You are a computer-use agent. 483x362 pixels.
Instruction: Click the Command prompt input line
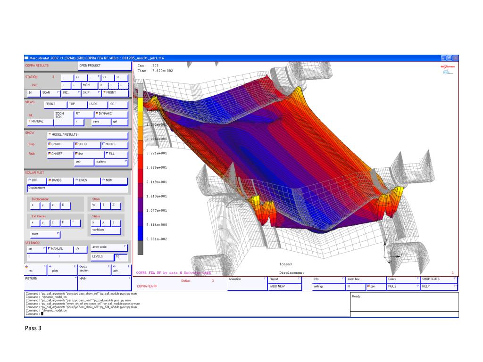(187, 314)
